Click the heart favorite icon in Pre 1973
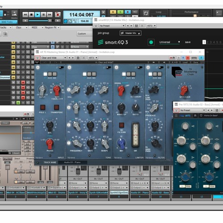The image size is (223, 223). click(x=201, y=116)
